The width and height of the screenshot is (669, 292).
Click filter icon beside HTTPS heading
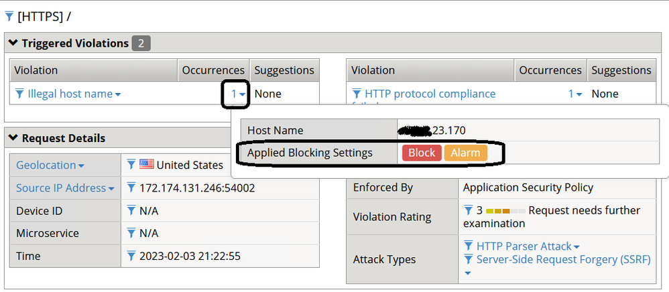[9, 15]
